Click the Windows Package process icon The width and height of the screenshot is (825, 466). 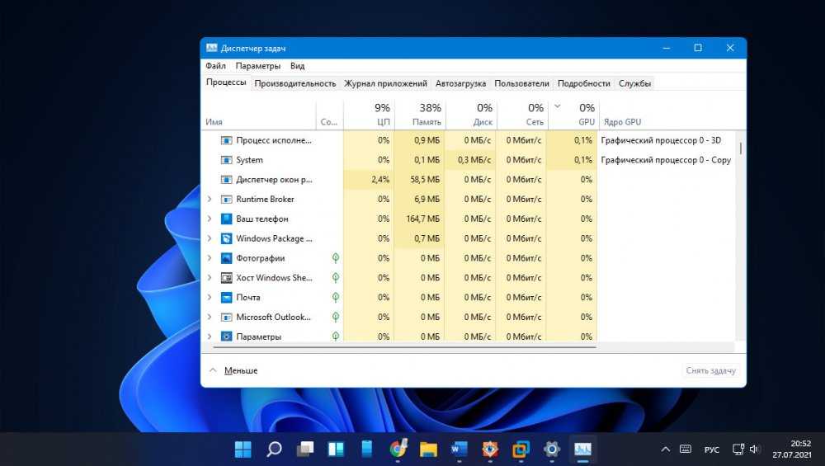[227, 238]
